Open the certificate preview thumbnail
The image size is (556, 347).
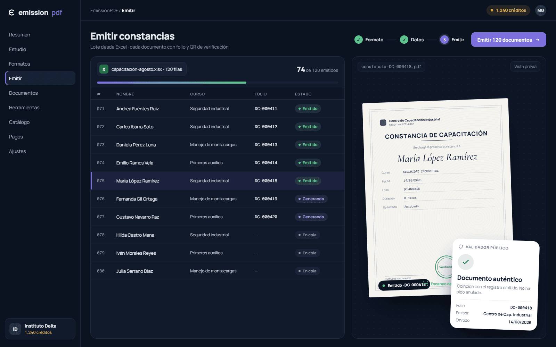[x=438, y=198]
